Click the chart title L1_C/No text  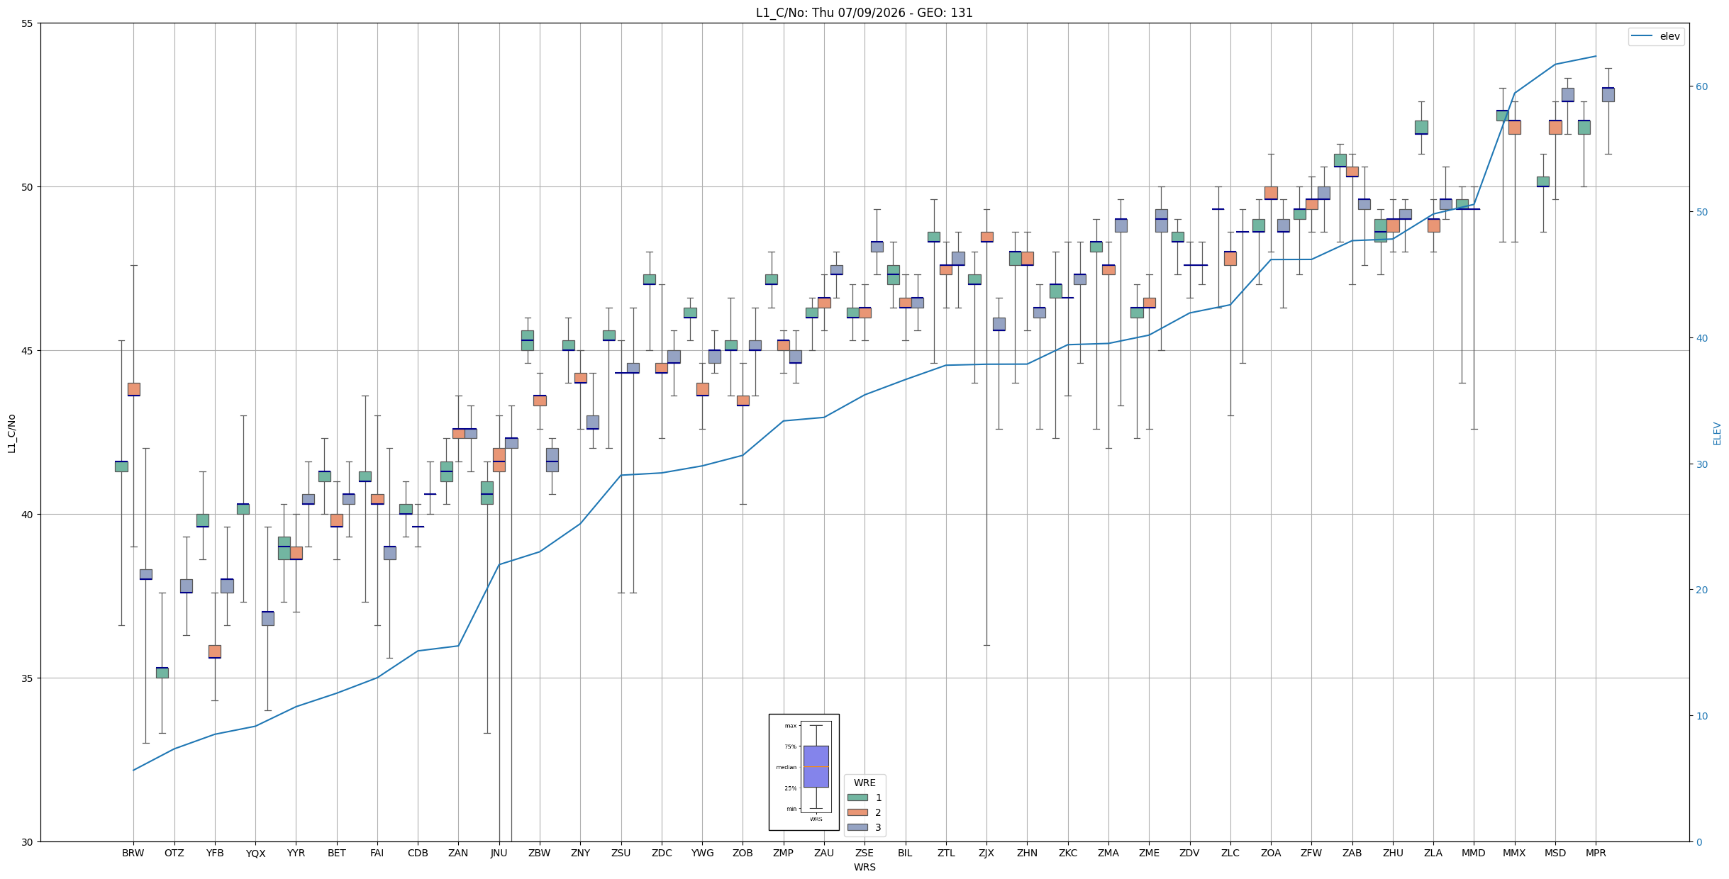[x=864, y=13]
